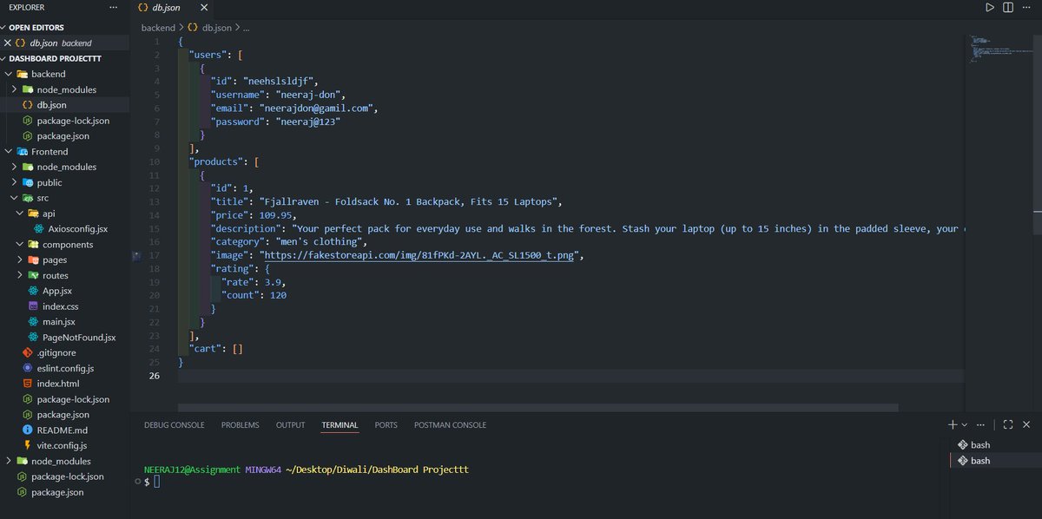1042x519 pixels.
Task: Switch to OUTPUT panel tab
Action: pyautogui.click(x=291, y=425)
